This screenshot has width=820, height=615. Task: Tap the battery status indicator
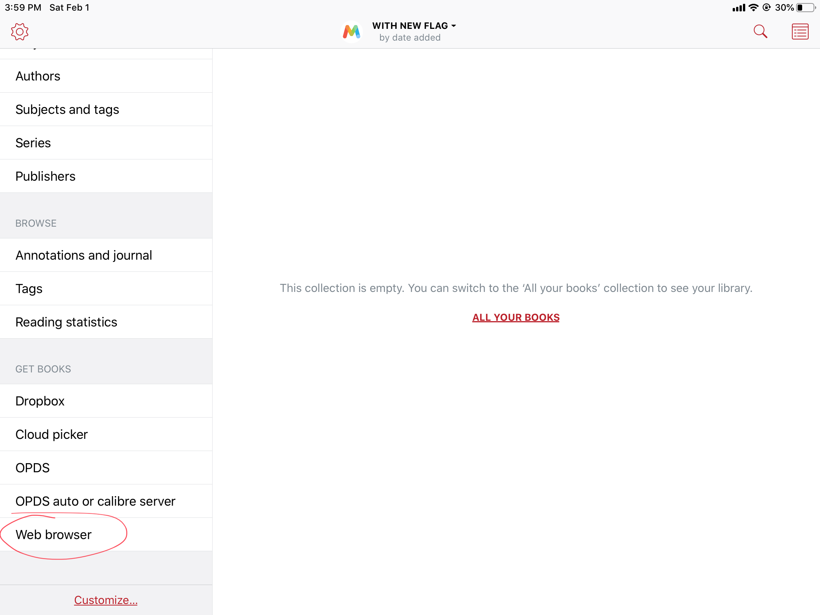(805, 8)
